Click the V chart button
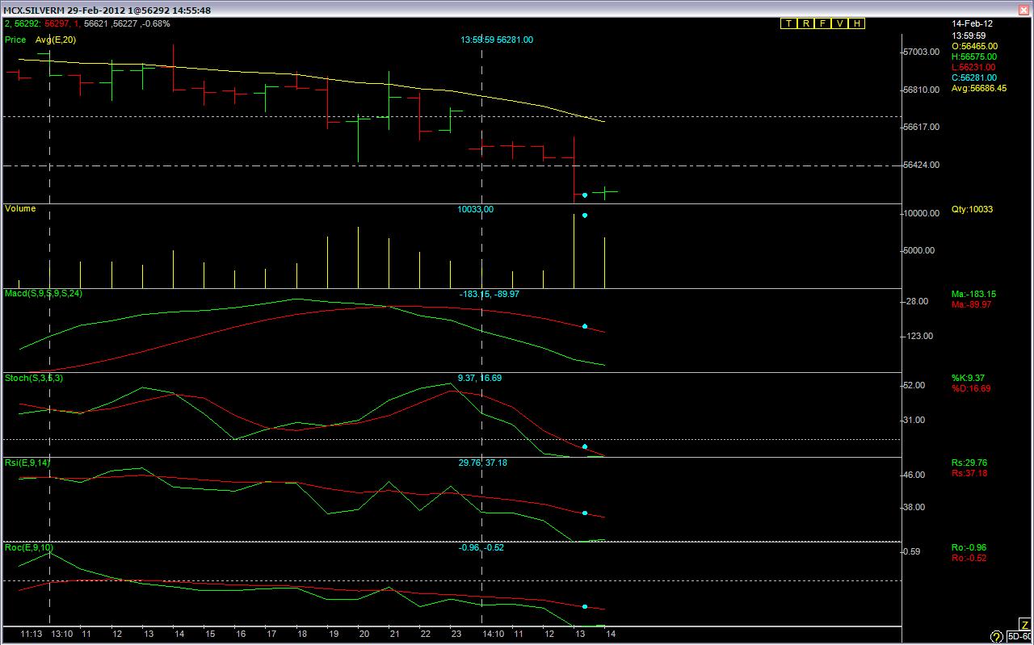The image size is (1034, 645). pos(839,23)
